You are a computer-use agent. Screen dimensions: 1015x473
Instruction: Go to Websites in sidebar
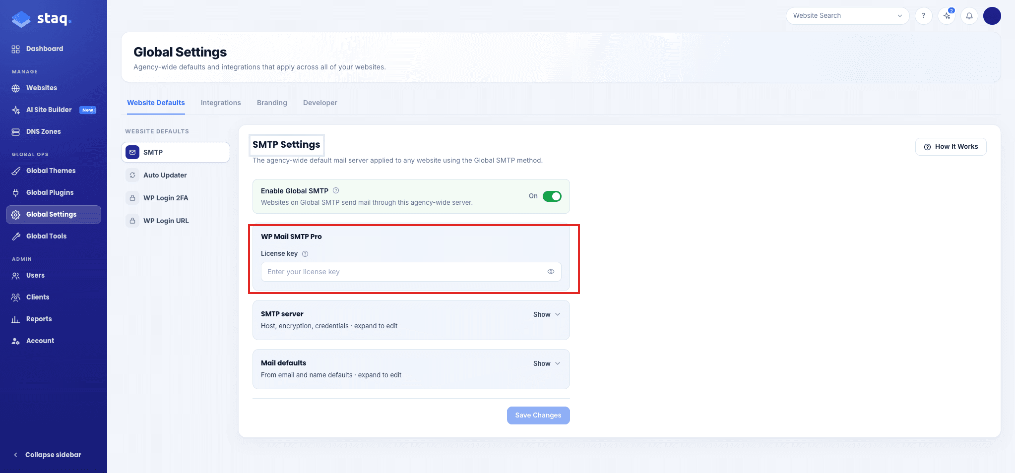(54, 88)
